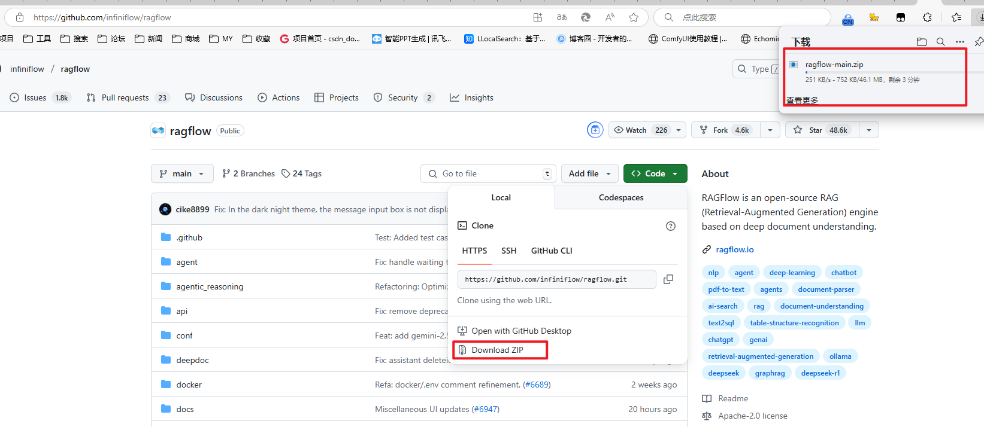The image size is (984, 427).
Task: Expand the Star lists dropdown arrow
Action: pyautogui.click(x=869, y=130)
